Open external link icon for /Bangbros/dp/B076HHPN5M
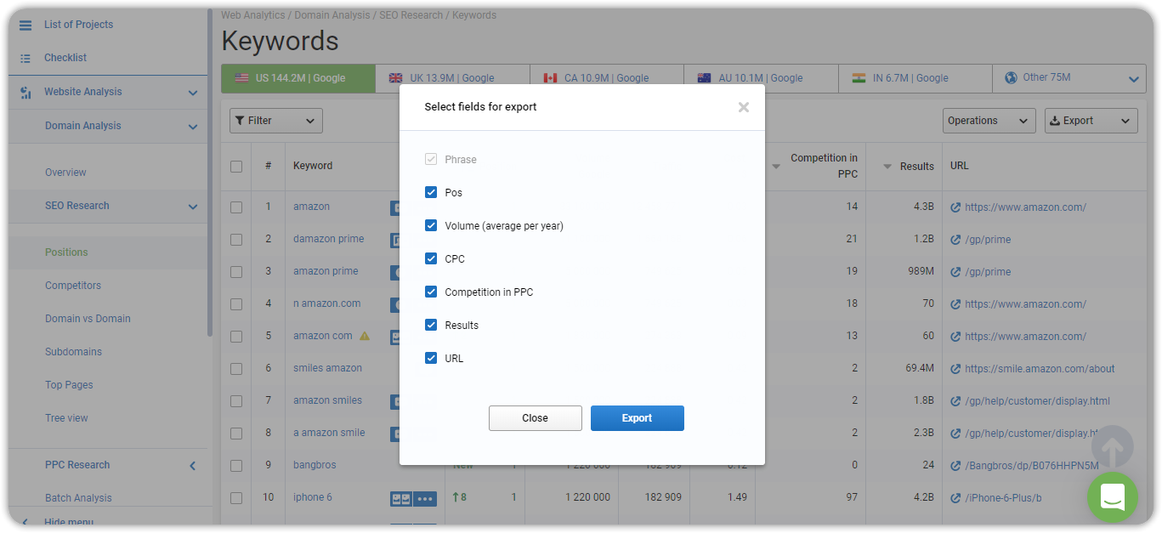Viewport: 1162px width, 533px height. point(955,466)
